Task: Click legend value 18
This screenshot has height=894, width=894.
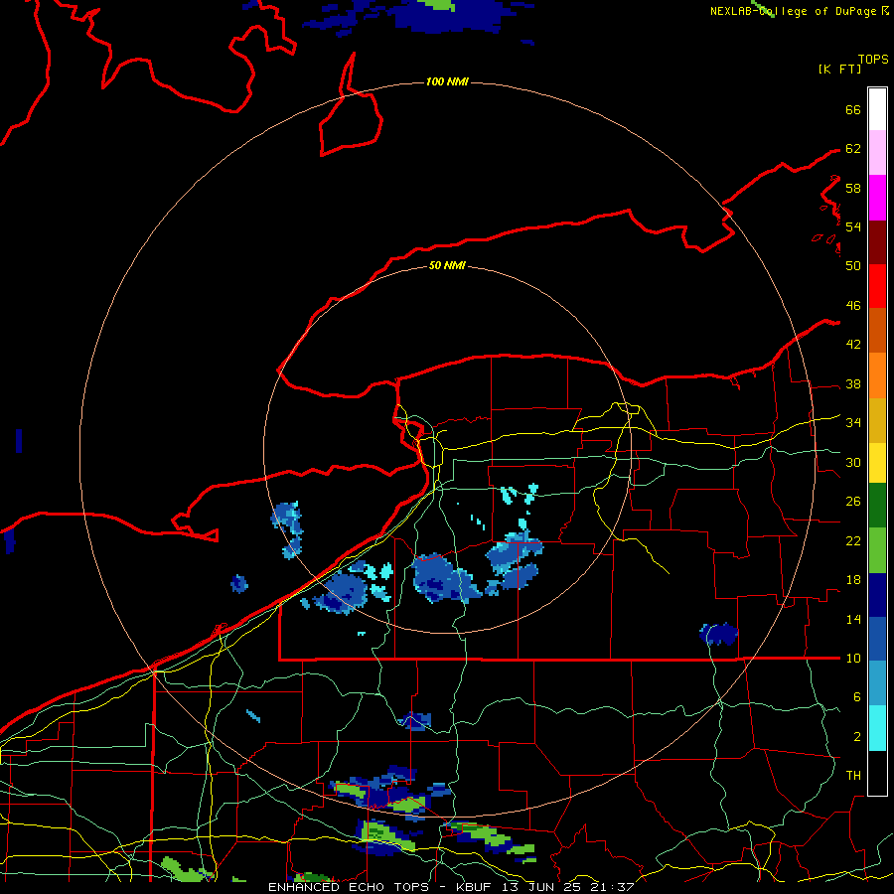Action: coord(853,580)
